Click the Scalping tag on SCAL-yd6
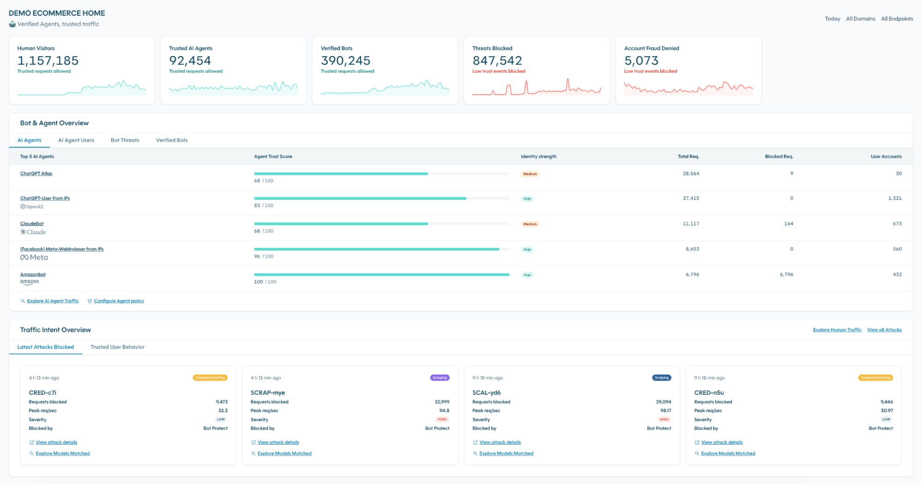 [x=662, y=378]
